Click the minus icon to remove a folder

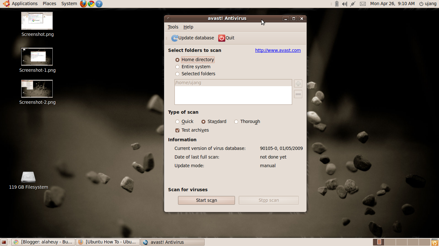[298, 94]
